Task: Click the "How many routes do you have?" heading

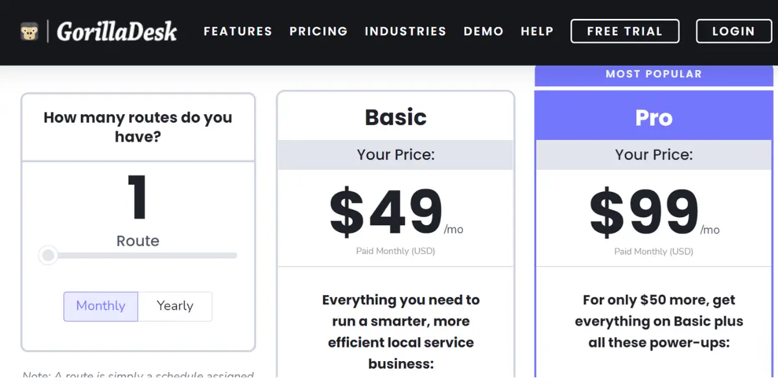Action: (137, 127)
